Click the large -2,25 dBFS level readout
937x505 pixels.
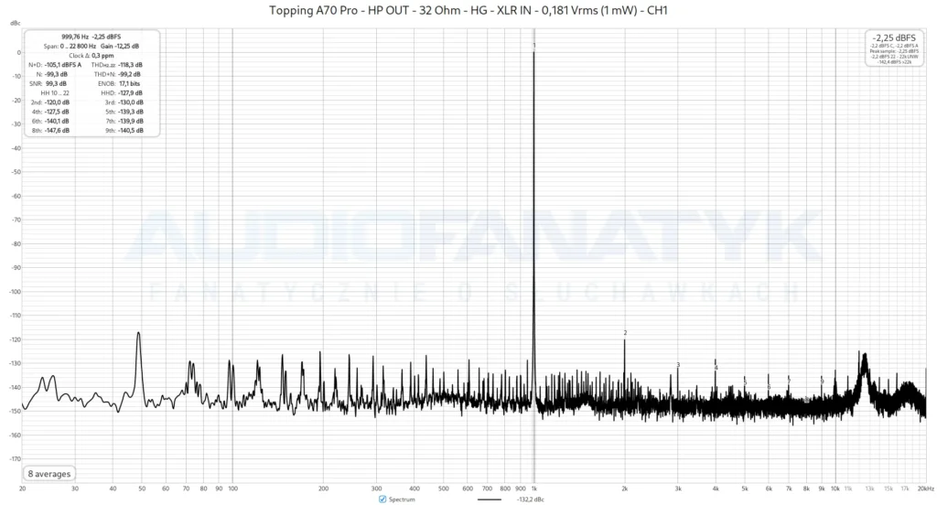tap(894, 38)
